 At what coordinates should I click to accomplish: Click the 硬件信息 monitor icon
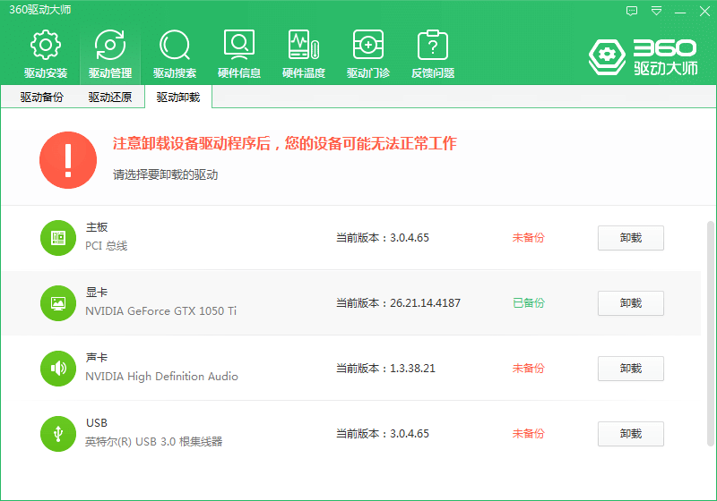[x=239, y=45]
